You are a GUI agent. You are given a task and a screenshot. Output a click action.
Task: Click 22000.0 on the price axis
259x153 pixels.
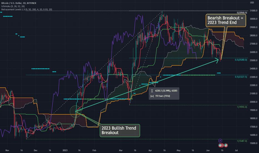coord(253,85)
